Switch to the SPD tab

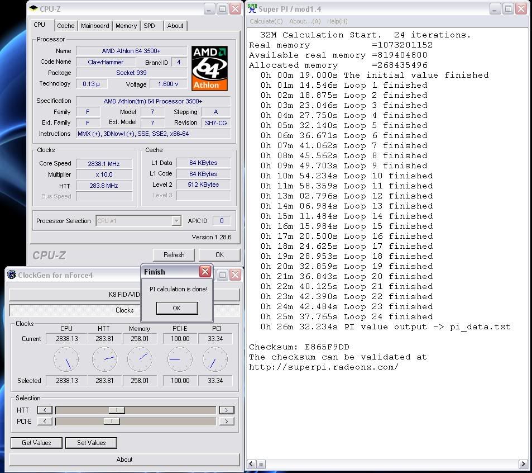(149, 26)
